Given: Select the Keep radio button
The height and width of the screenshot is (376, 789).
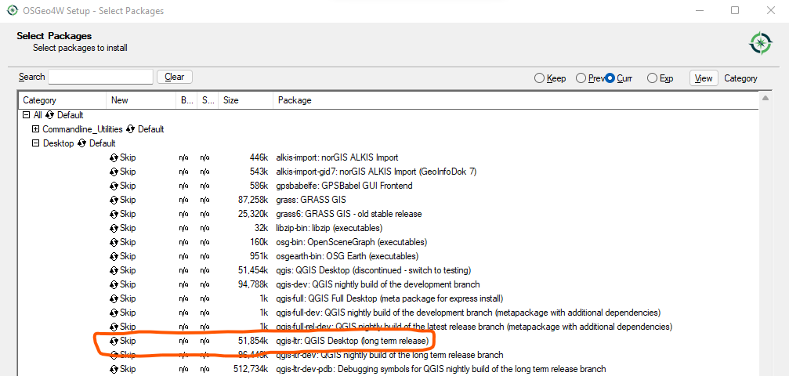Looking at the screenshot, I should (x=539, y=78).
